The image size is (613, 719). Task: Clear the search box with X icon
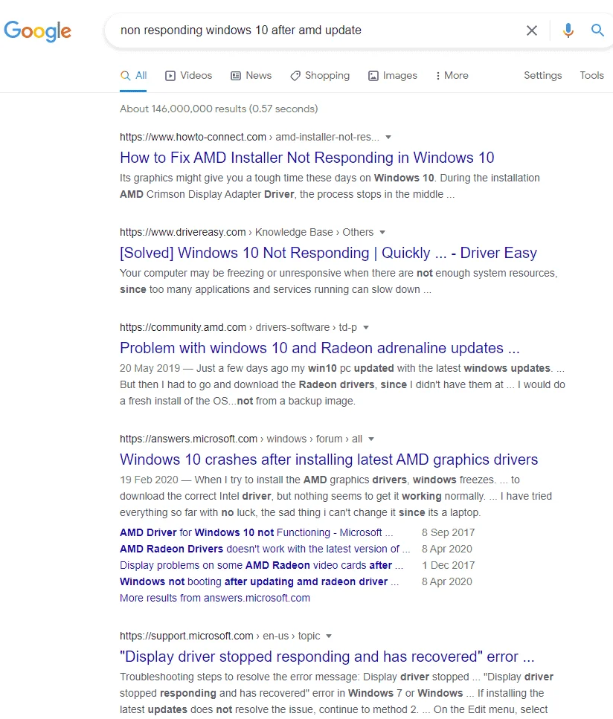532,30
